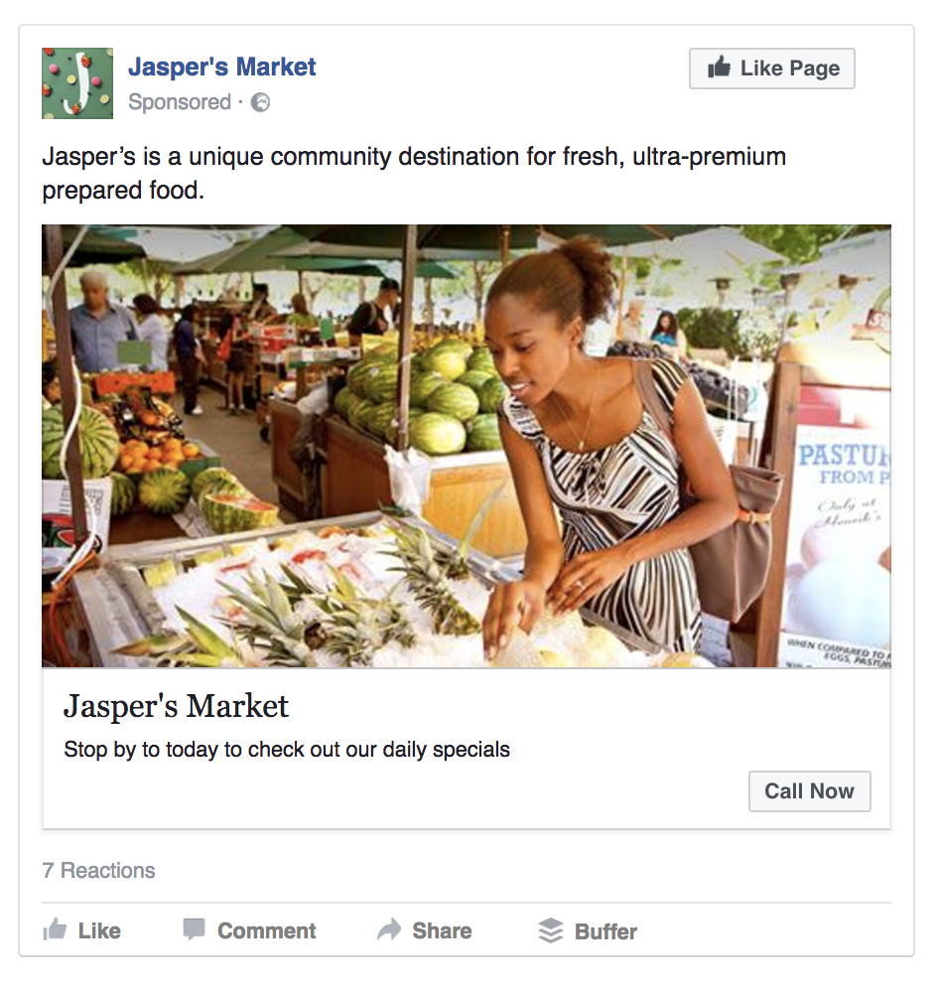This screenshot has width=939, height=995.
Task: Click the globe public audience icon
Action: [260, 102]
